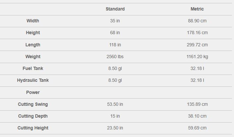Select the 178.16 cm height value

point(197,33)
